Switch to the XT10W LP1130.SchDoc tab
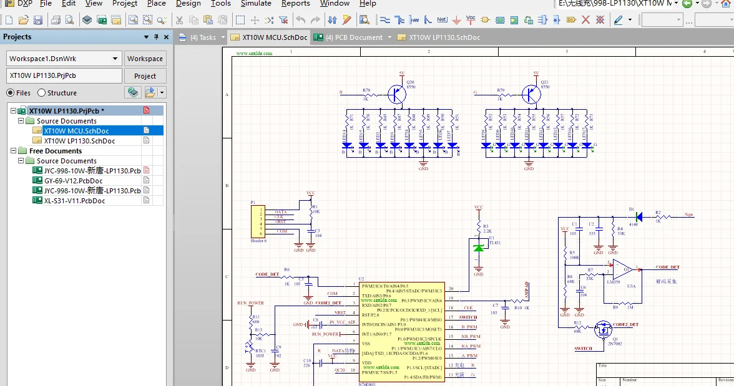 coord(439,37)
